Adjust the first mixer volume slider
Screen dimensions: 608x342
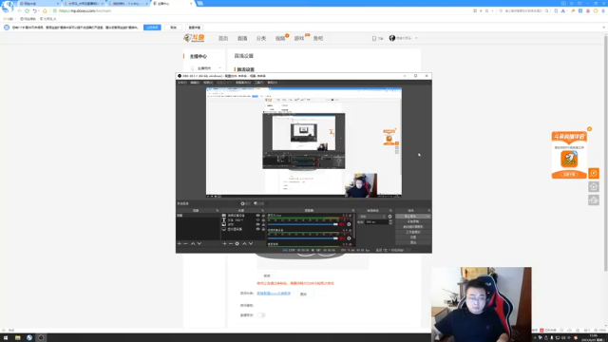(x=303, y=224)
